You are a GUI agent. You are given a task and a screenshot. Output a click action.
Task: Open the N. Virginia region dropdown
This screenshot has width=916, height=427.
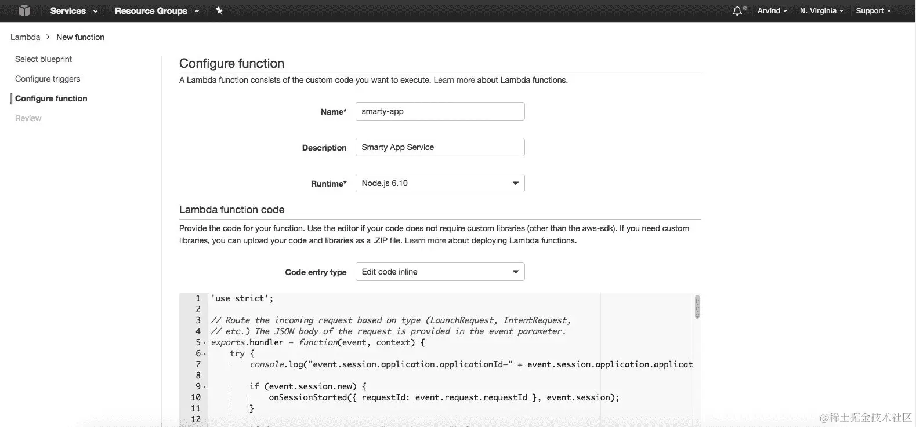point(821,10)
